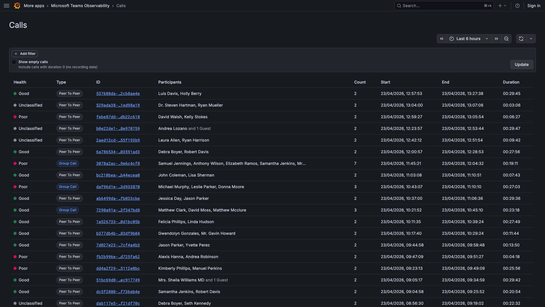Enable Show empty calls checkbox
545x307 pixels.
pos(14,62)
